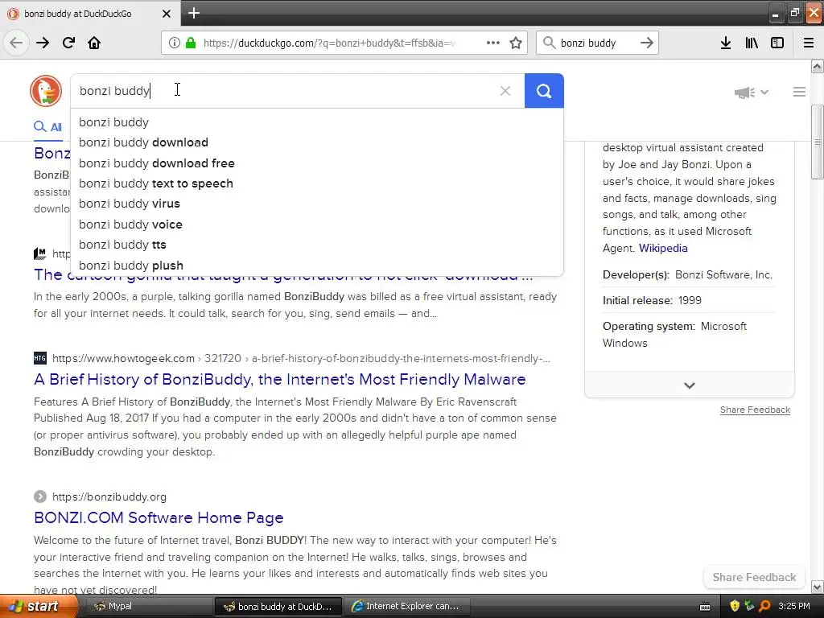824x618 pixels.
Task: Click the security shield tray icon
Action: click(x=735, y=606)
